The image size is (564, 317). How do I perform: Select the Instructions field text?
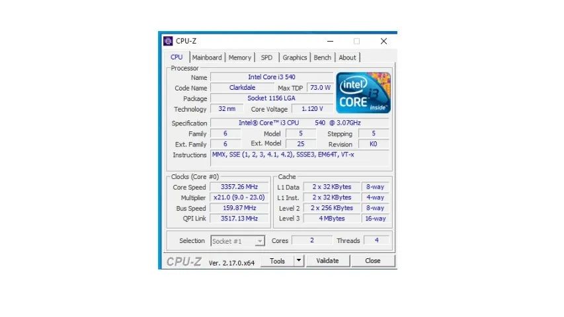click(x=301, y=158)
